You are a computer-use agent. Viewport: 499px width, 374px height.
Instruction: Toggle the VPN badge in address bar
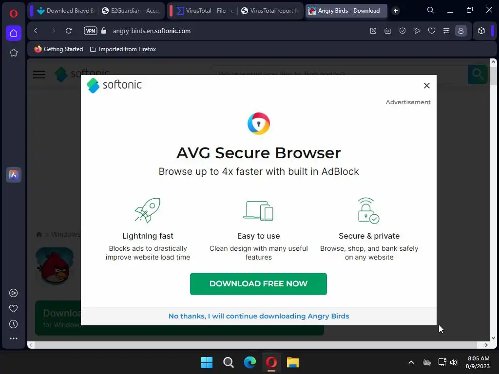(90, 31)
